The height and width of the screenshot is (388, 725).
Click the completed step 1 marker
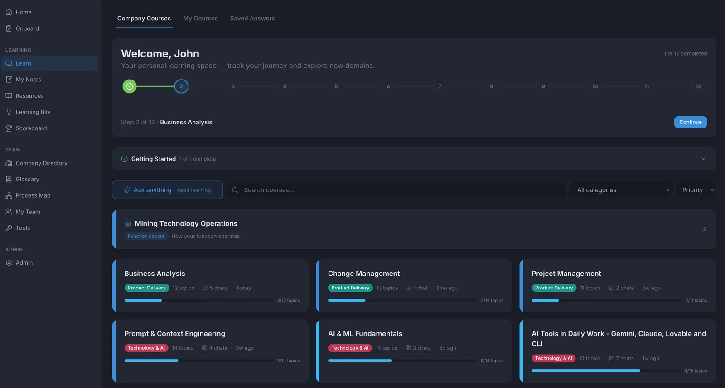click(x=130, y=86)
